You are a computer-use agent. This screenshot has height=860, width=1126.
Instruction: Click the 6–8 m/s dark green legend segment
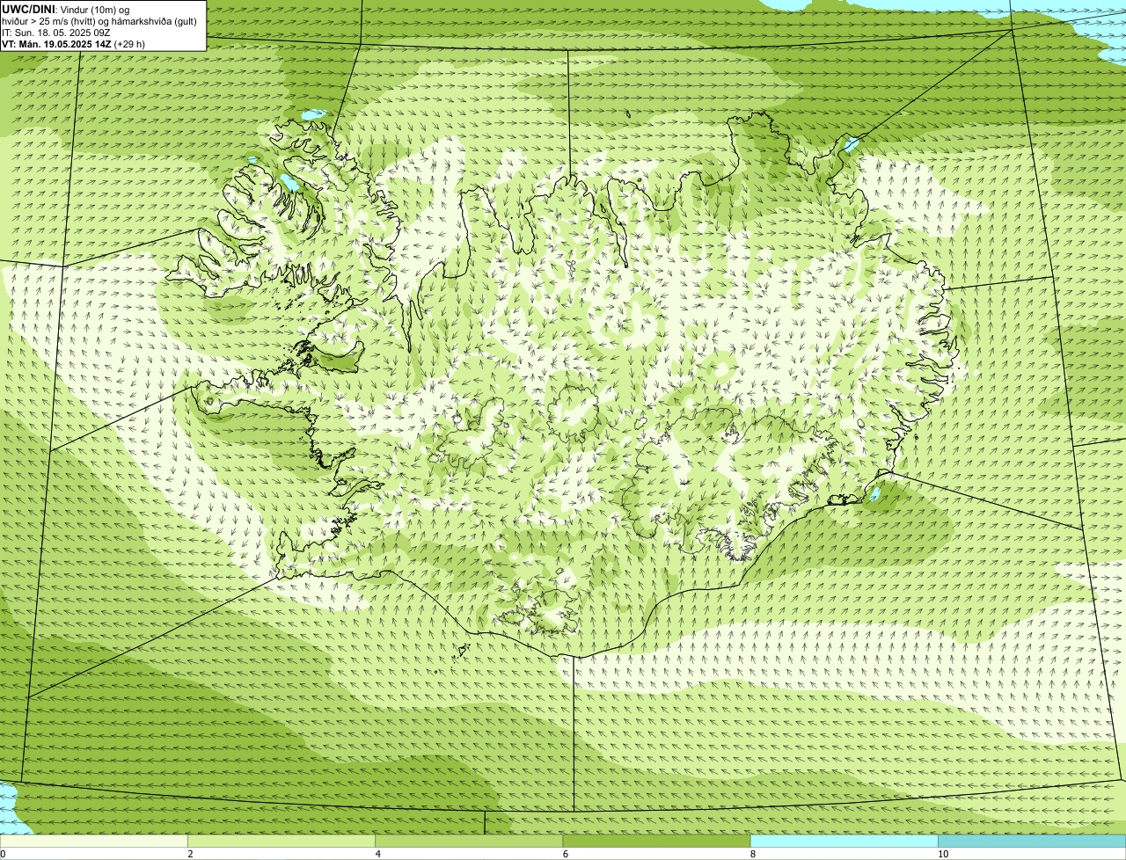click(x=656, y=842)
